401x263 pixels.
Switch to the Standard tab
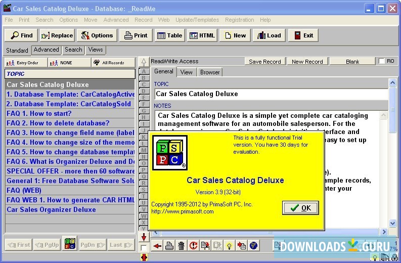[17, 50]
